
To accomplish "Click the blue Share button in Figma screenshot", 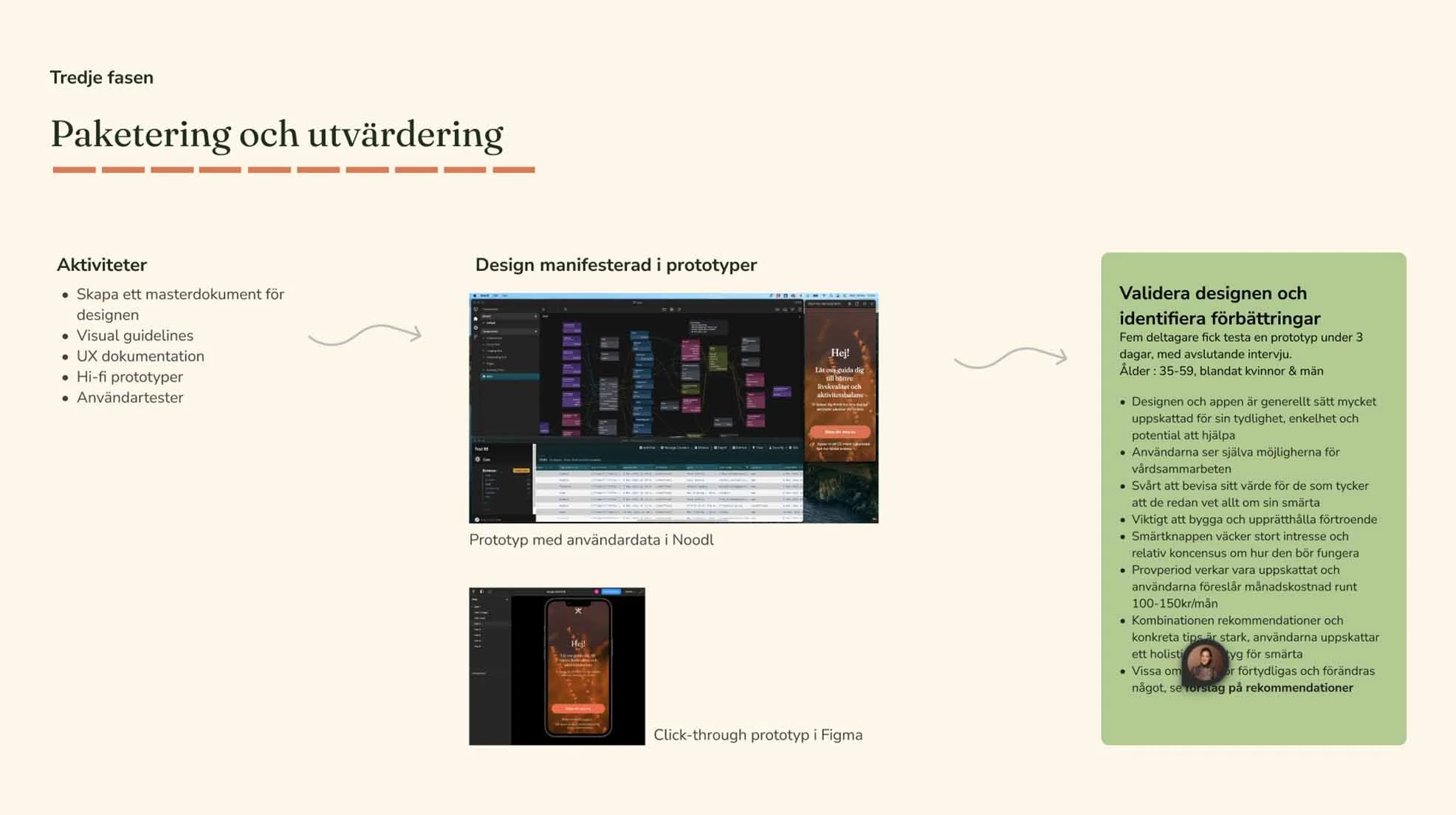I will point(611,591).
